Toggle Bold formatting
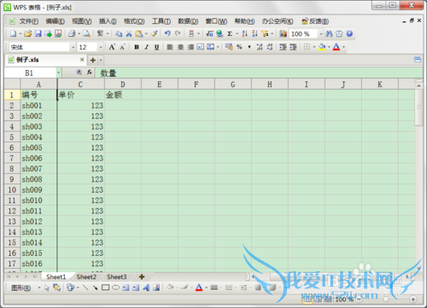The height and width of the screenshot is (308, 427). (137, 47)
